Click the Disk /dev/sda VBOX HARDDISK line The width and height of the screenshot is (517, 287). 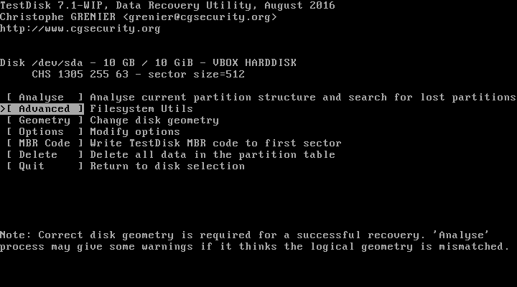tap(148, 63)
